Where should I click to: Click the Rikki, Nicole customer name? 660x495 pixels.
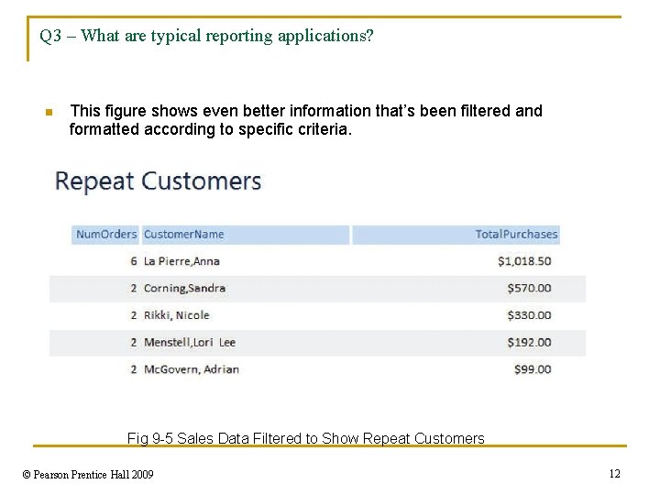(x=176, y=315)
